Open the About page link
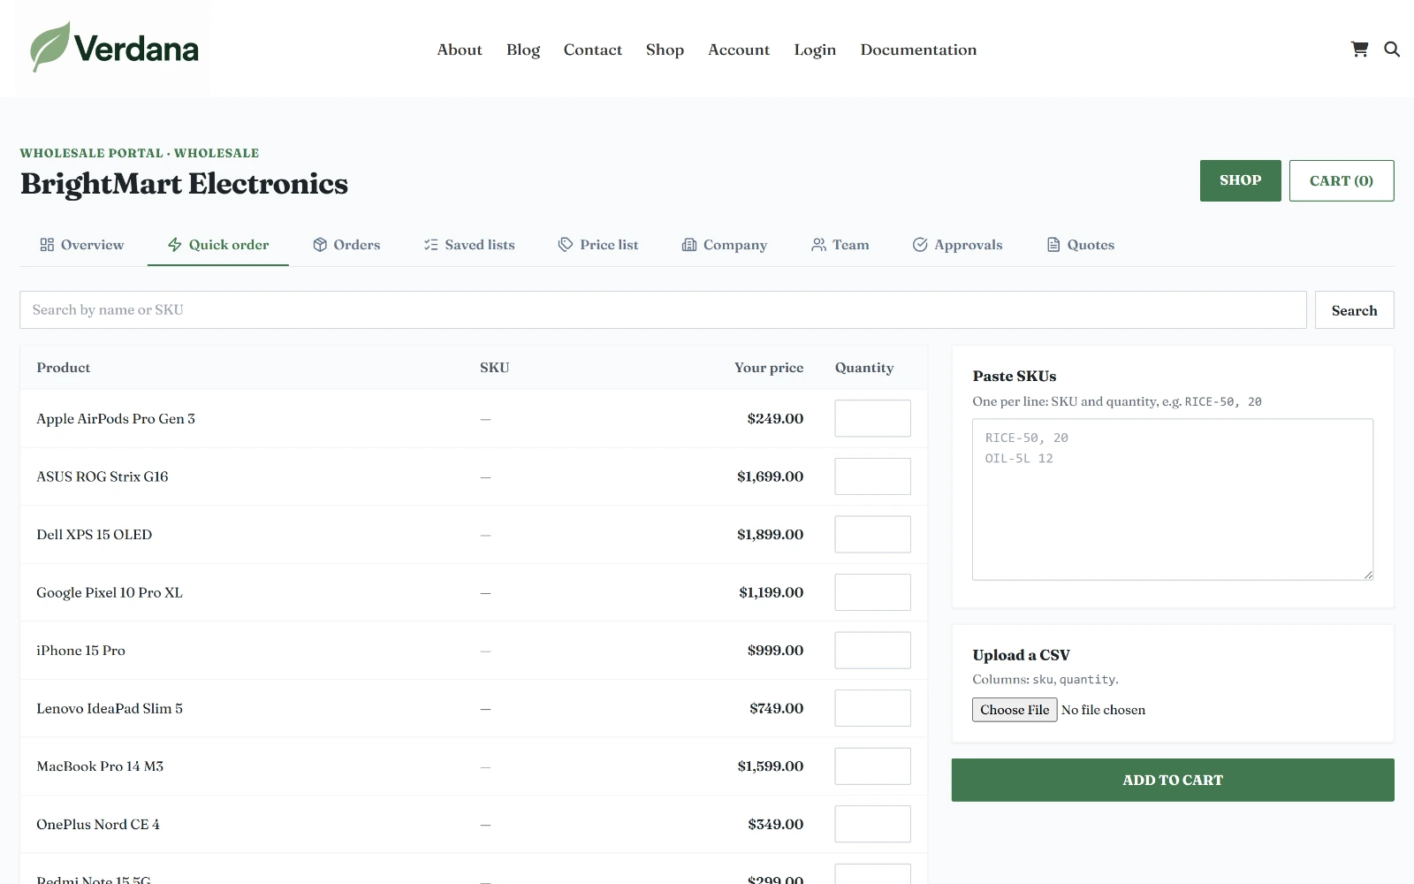1414x884 pixels. point(460,50)
